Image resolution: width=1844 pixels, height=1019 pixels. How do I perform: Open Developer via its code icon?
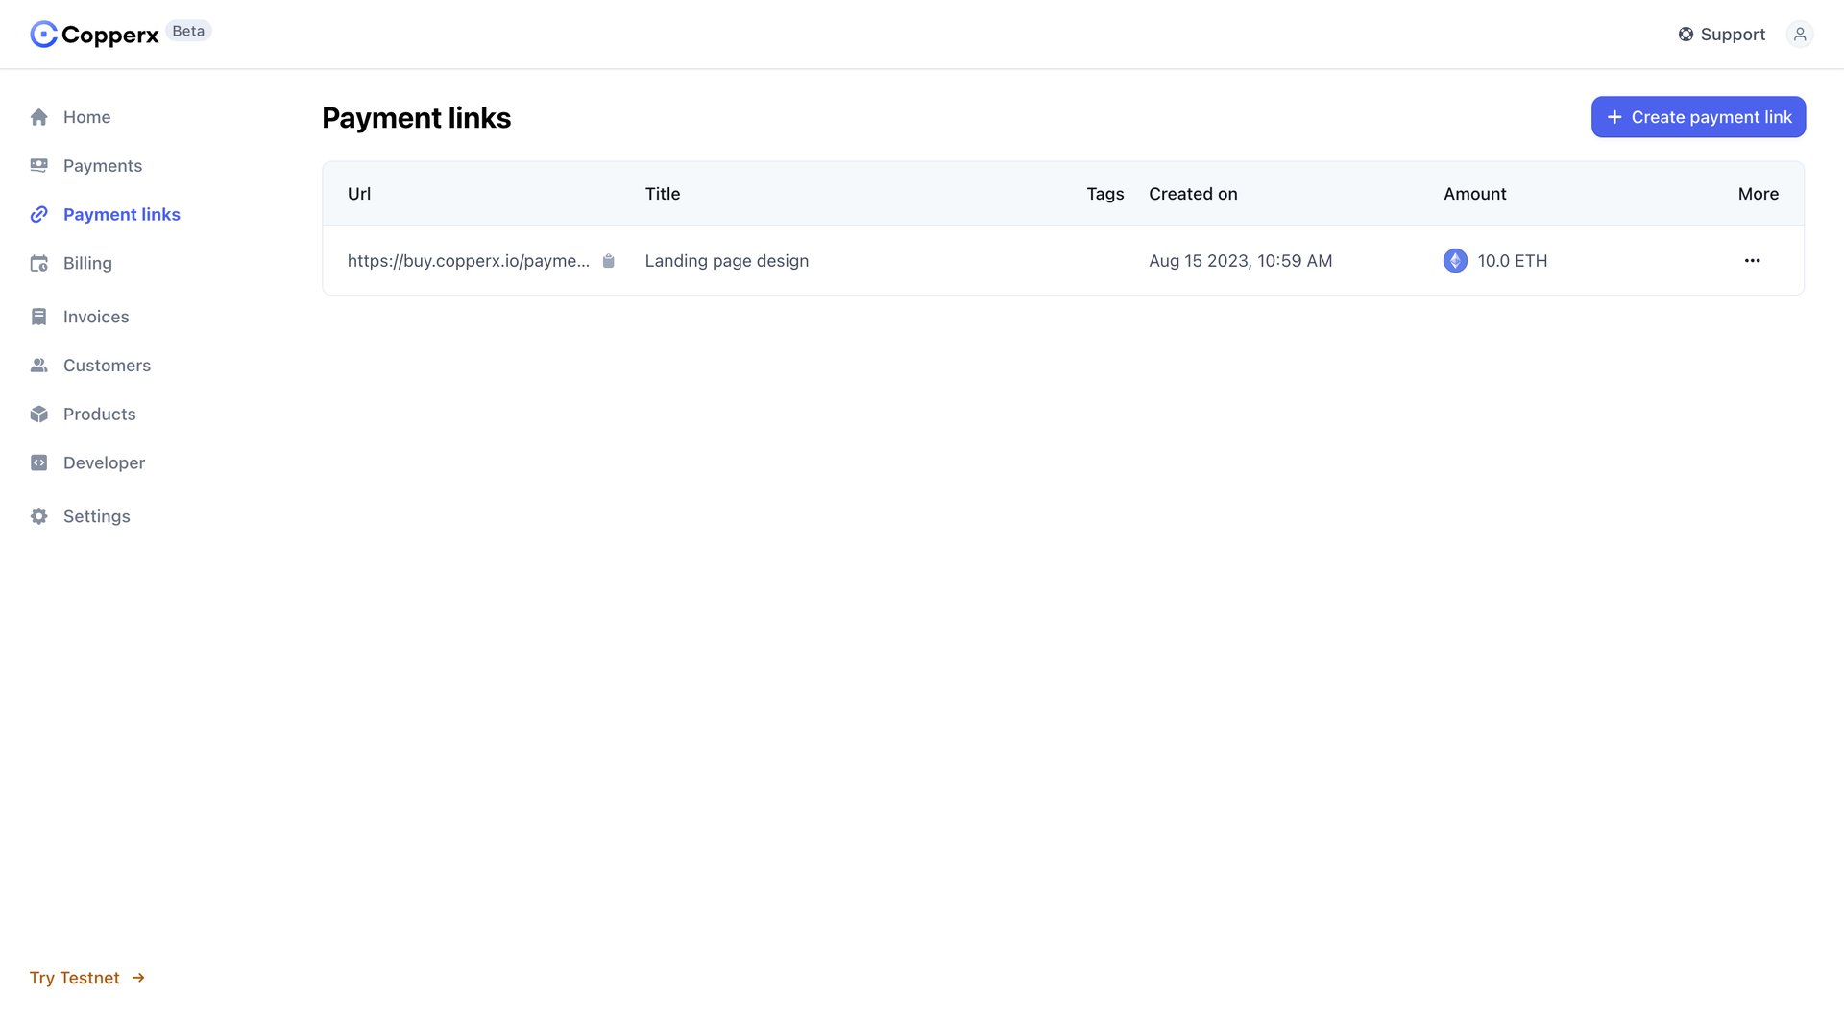[39, 462]
